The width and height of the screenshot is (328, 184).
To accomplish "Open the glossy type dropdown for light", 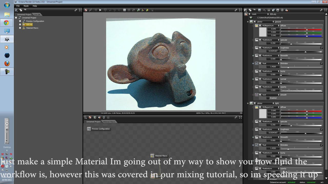I will [265, 103].
